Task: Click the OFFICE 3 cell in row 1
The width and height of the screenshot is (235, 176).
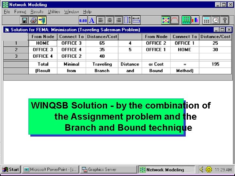Action: tap(71, 43)
